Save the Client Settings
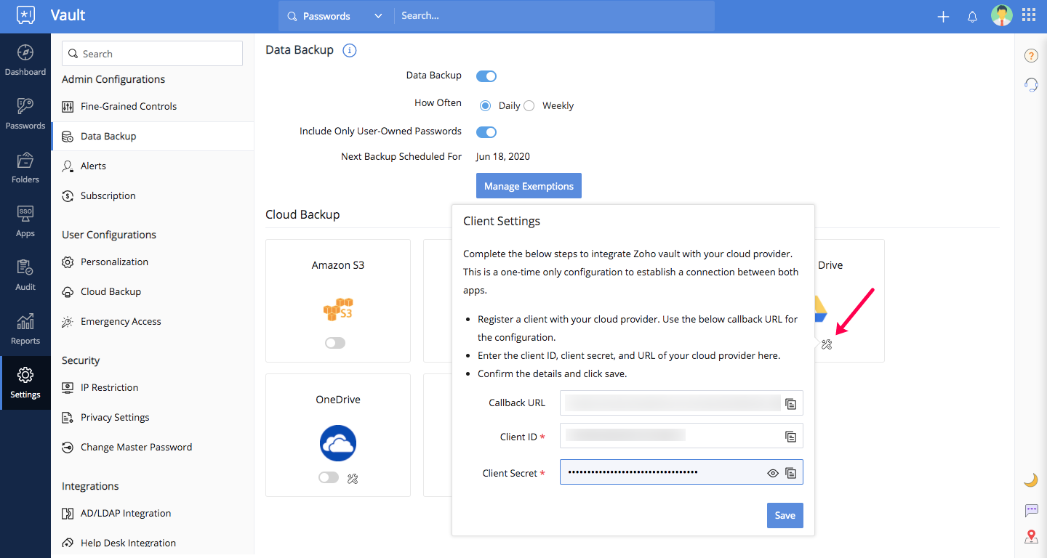The height and width of the screenshot is (558, 1047). [785, 515]
